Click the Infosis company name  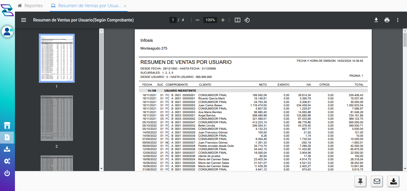point(147,40)
